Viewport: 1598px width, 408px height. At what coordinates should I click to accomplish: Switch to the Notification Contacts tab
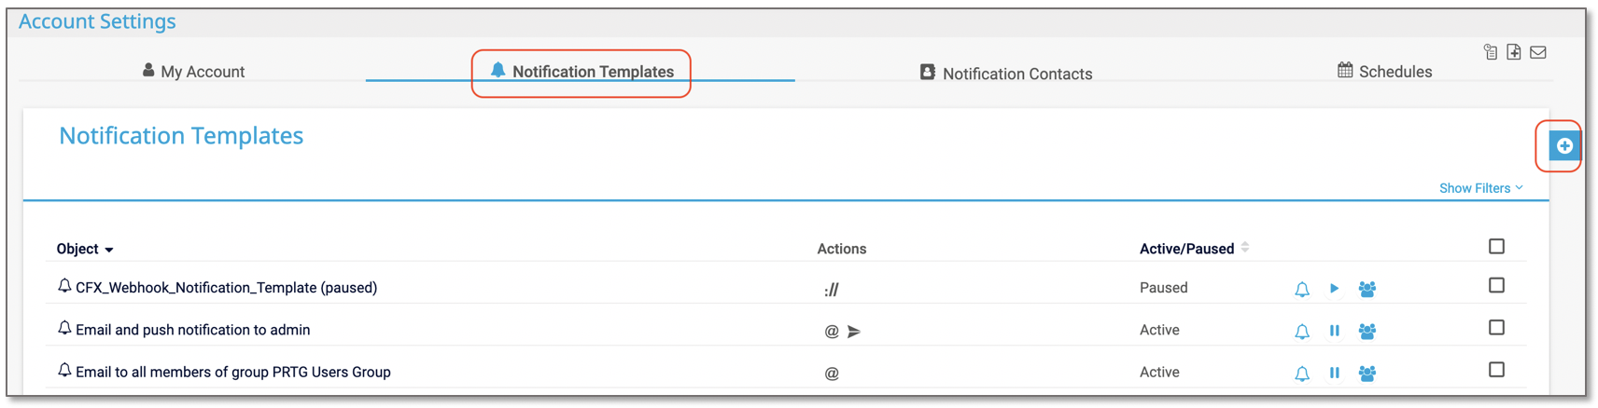[x=1006, y=73]
